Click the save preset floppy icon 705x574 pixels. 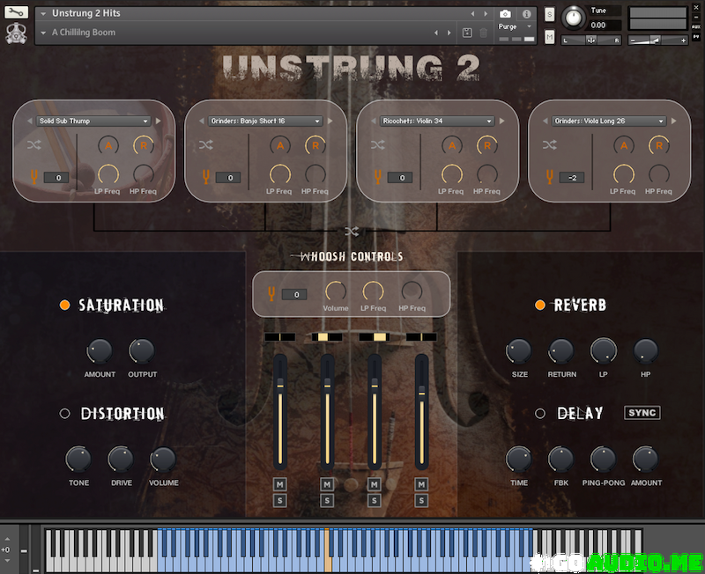(467, 33)
